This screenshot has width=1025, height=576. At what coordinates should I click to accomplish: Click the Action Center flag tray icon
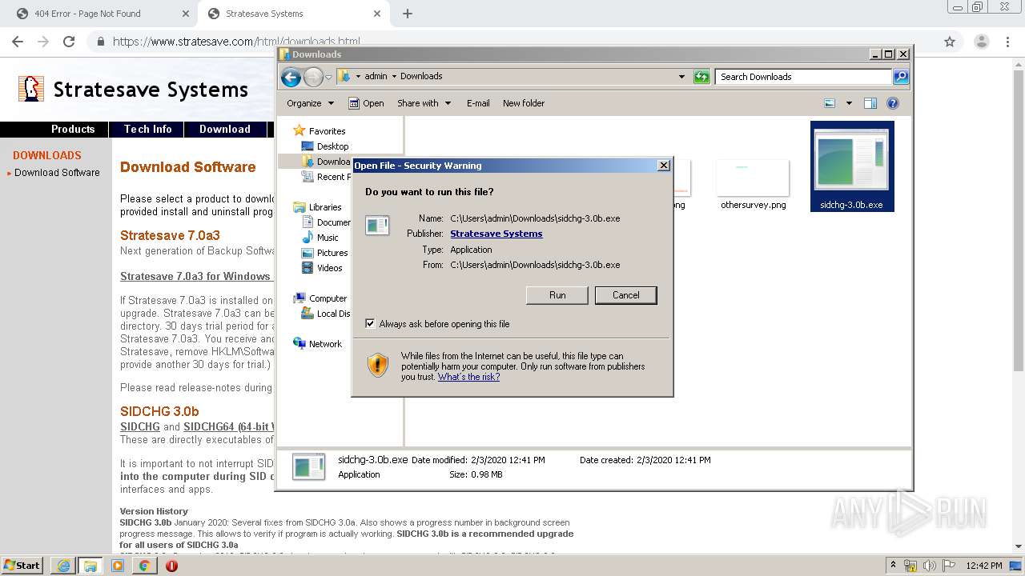pos(948,566)
